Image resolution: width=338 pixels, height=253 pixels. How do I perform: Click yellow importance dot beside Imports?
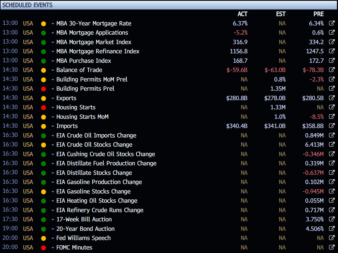44,126
